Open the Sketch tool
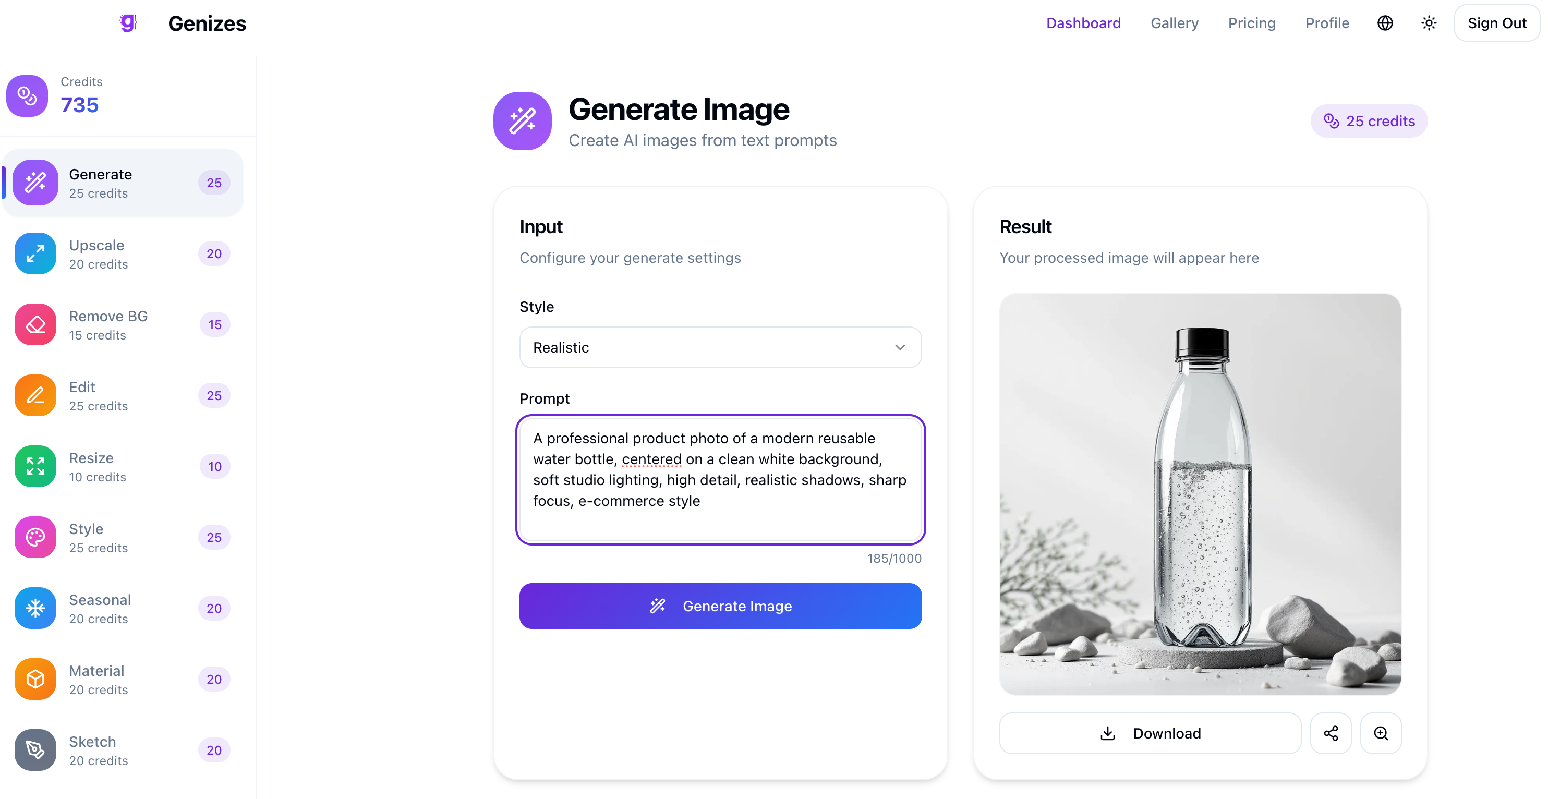This screenshot has width=1548, height=799. coord(122,750)
